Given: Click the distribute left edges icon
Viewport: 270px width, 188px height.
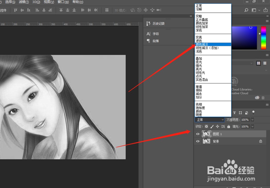Looking at the screenshot, I should [83, 10].
